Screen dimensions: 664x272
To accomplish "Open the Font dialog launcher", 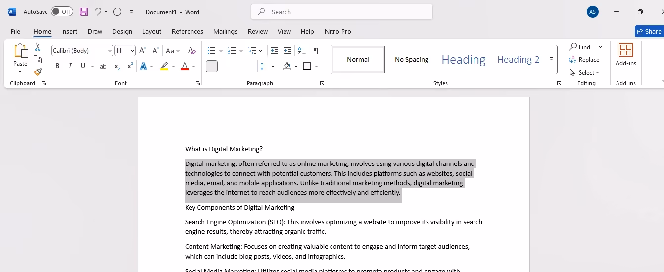I will tap(198, 83).
